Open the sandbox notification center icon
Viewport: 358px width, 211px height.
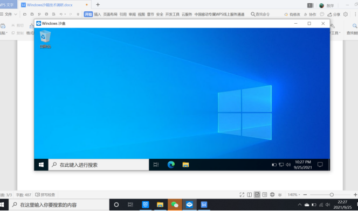[x=320, y=165]
